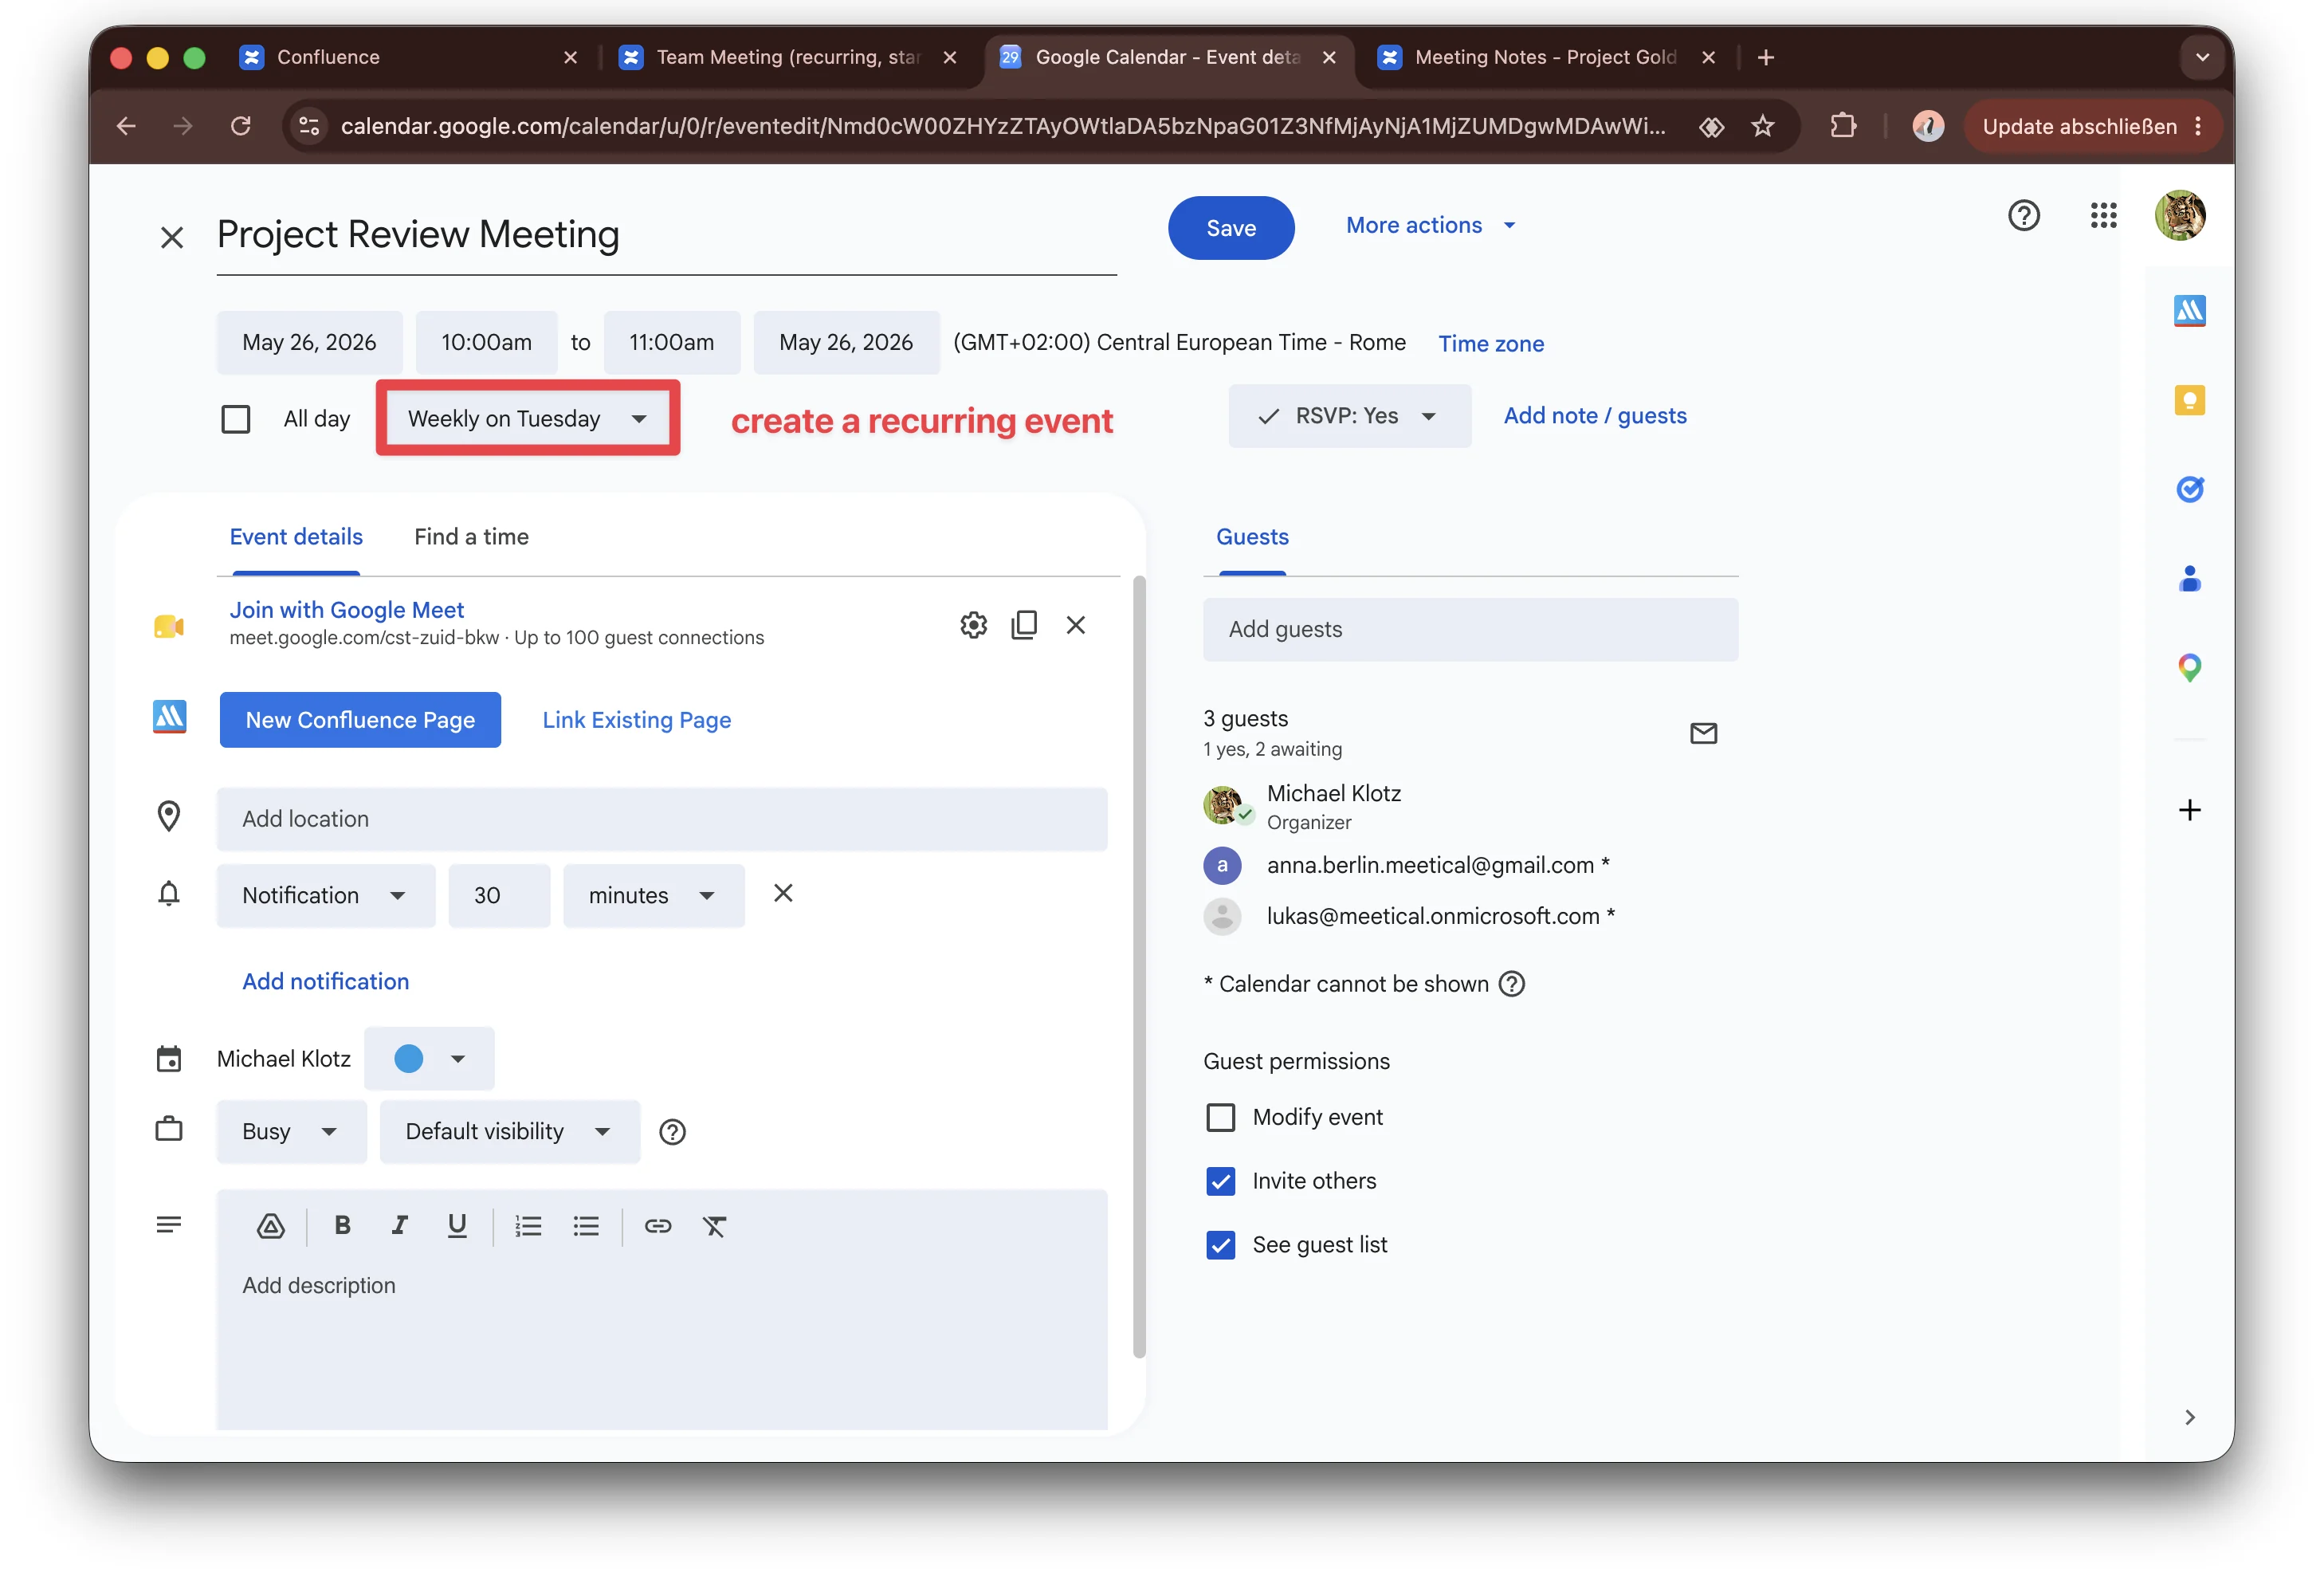Copy the Google Meet conference info

point(1024,625)
